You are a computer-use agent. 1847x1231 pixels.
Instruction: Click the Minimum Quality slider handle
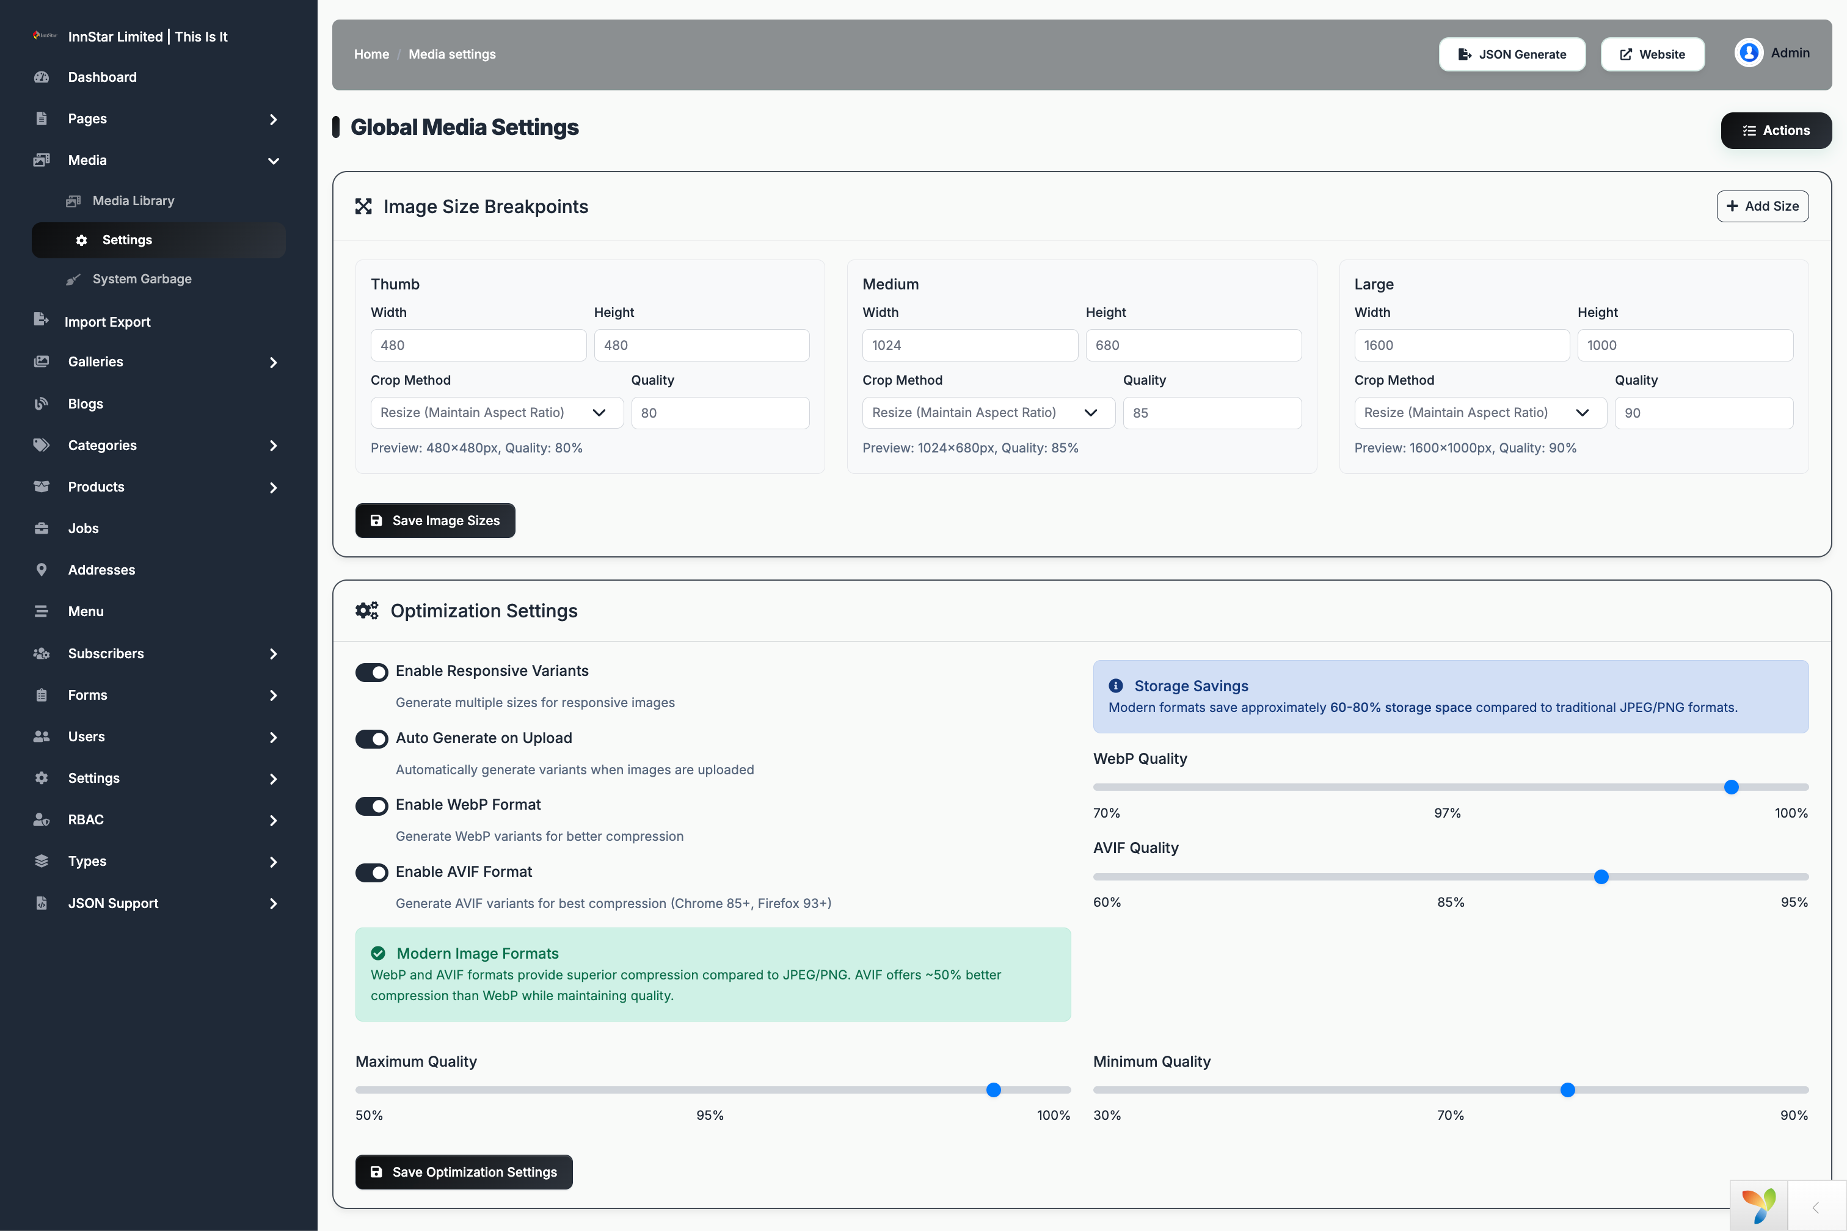1567,1090
